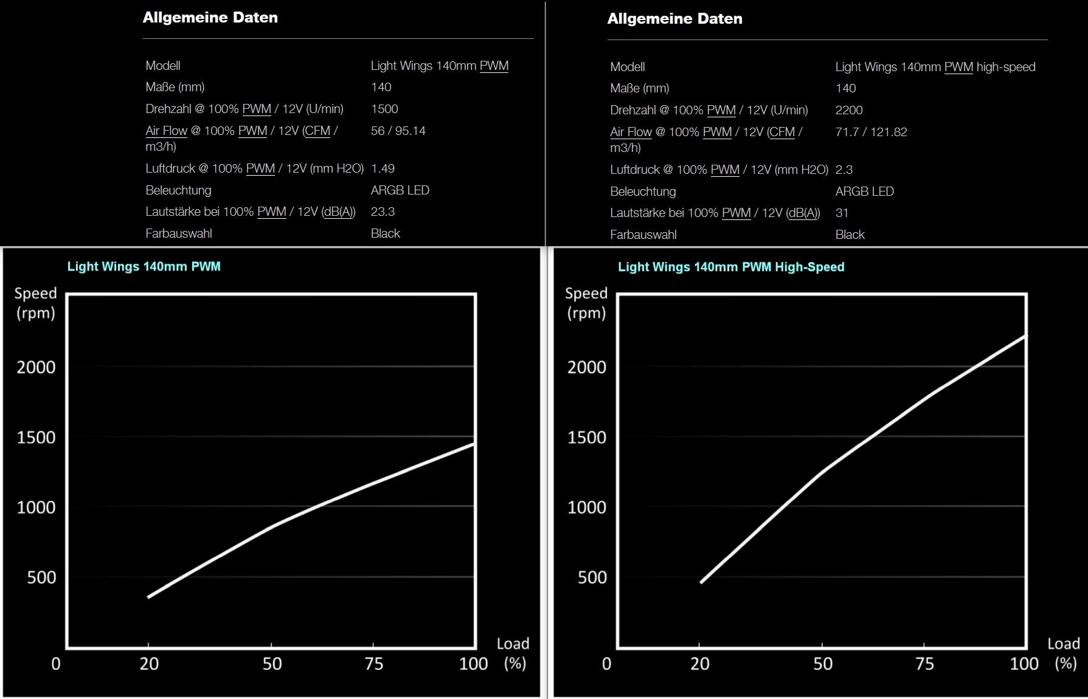The height and width of the screenshot is (699, 1088).
Task: Click the underlined CFM abbreviation in the 56 / 95.14 row
Action: pyautogui.click(x=317, y=131)
